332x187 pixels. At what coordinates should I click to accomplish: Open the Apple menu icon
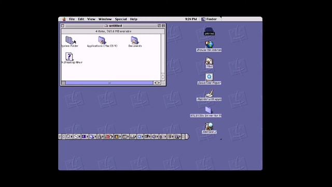pyautogui.click(x=64, y=19)
